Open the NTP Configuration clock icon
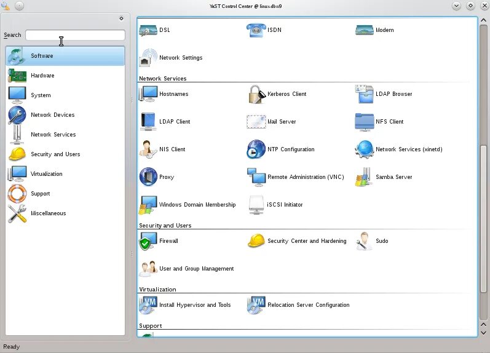490x353 pixels. tap(256, 149)
